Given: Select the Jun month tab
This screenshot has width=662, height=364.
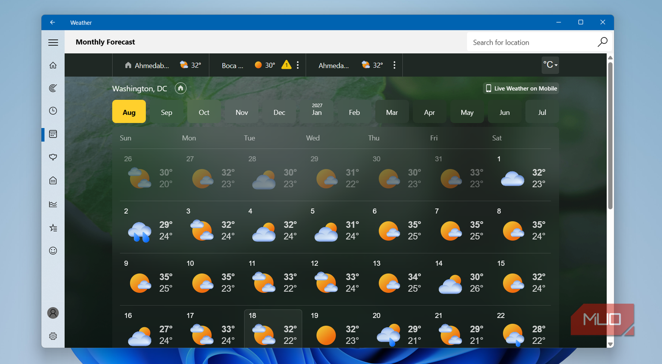Looking at the screenshot, I should coord(504,112).
